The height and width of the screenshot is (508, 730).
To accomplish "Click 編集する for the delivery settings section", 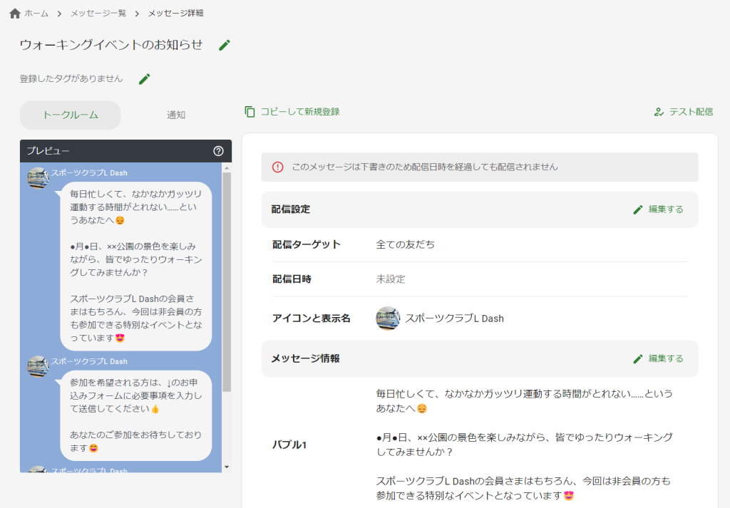I will pyautogui.click(x=664, y=209).
